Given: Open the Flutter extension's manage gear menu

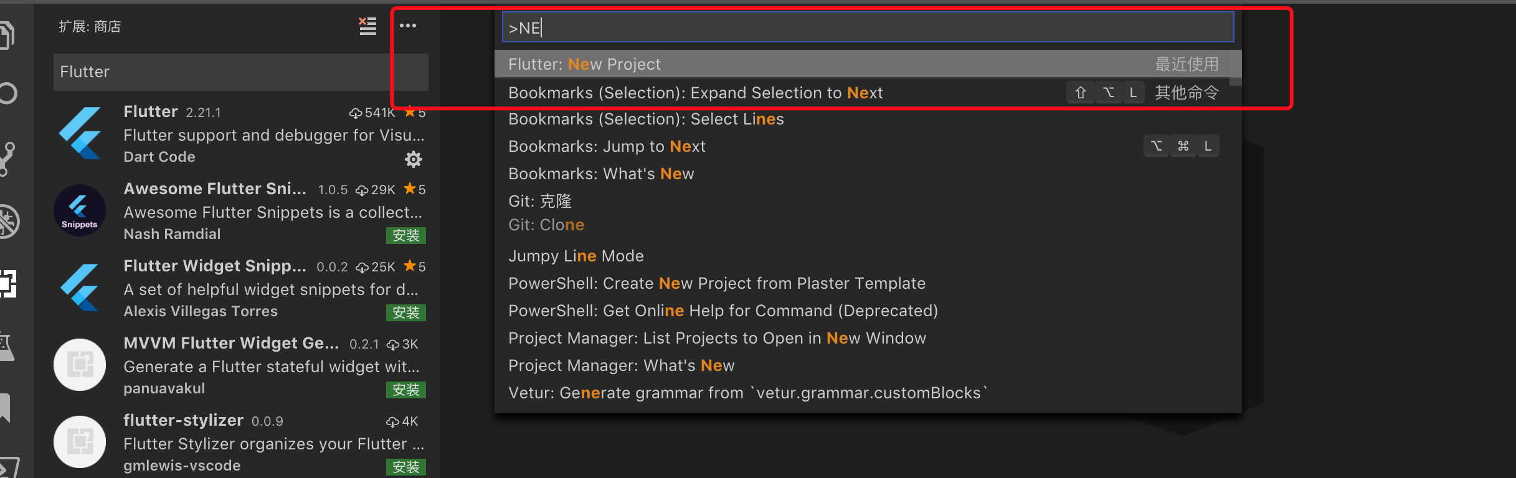Looking at the screenshot, I should 414,160.
